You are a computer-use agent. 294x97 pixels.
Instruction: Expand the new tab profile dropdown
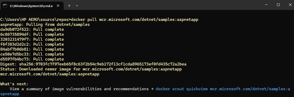[77, 6]
